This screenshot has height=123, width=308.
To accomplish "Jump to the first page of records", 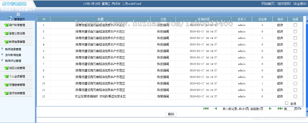I will click(206, 109).
